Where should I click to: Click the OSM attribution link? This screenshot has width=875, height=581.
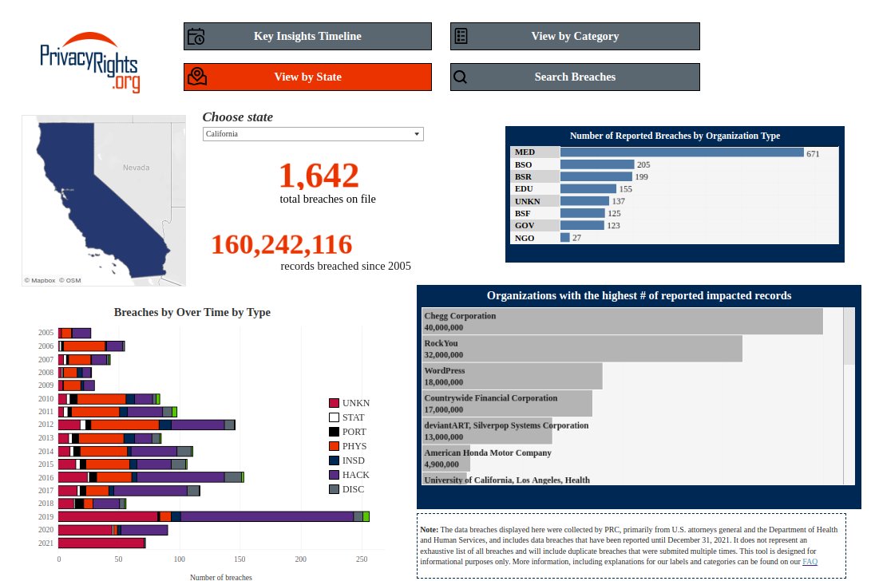pos(70,280)
